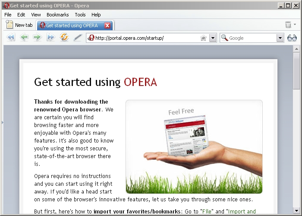
Task: Click New tab page icon
Action: [9, 25]
